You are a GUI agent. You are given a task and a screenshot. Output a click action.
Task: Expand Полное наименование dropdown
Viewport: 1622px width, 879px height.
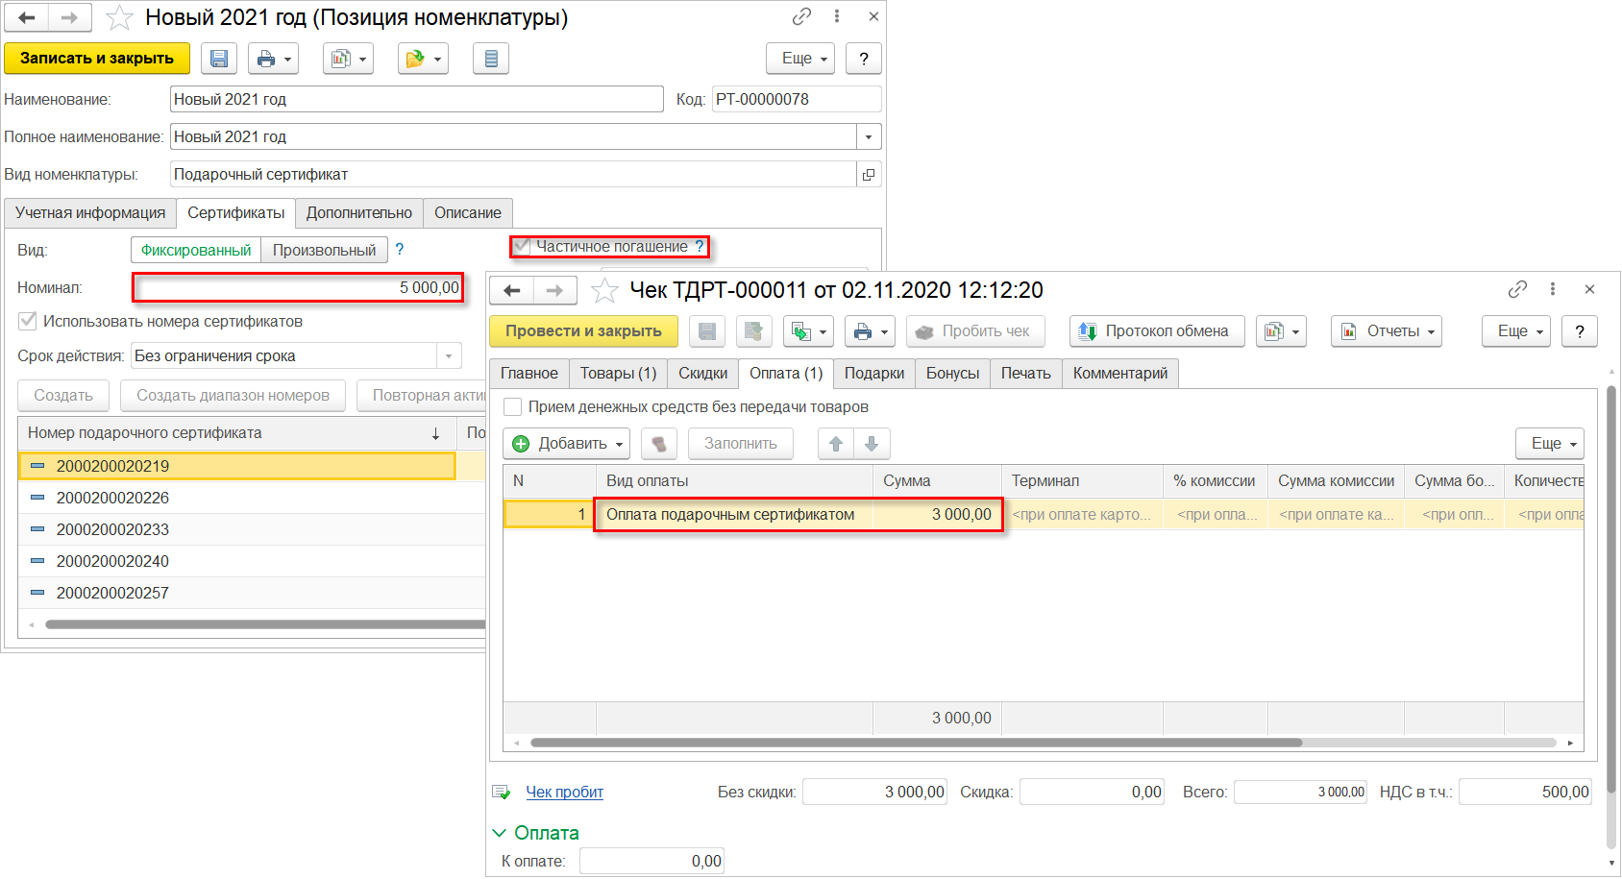(x=869, y=136)
